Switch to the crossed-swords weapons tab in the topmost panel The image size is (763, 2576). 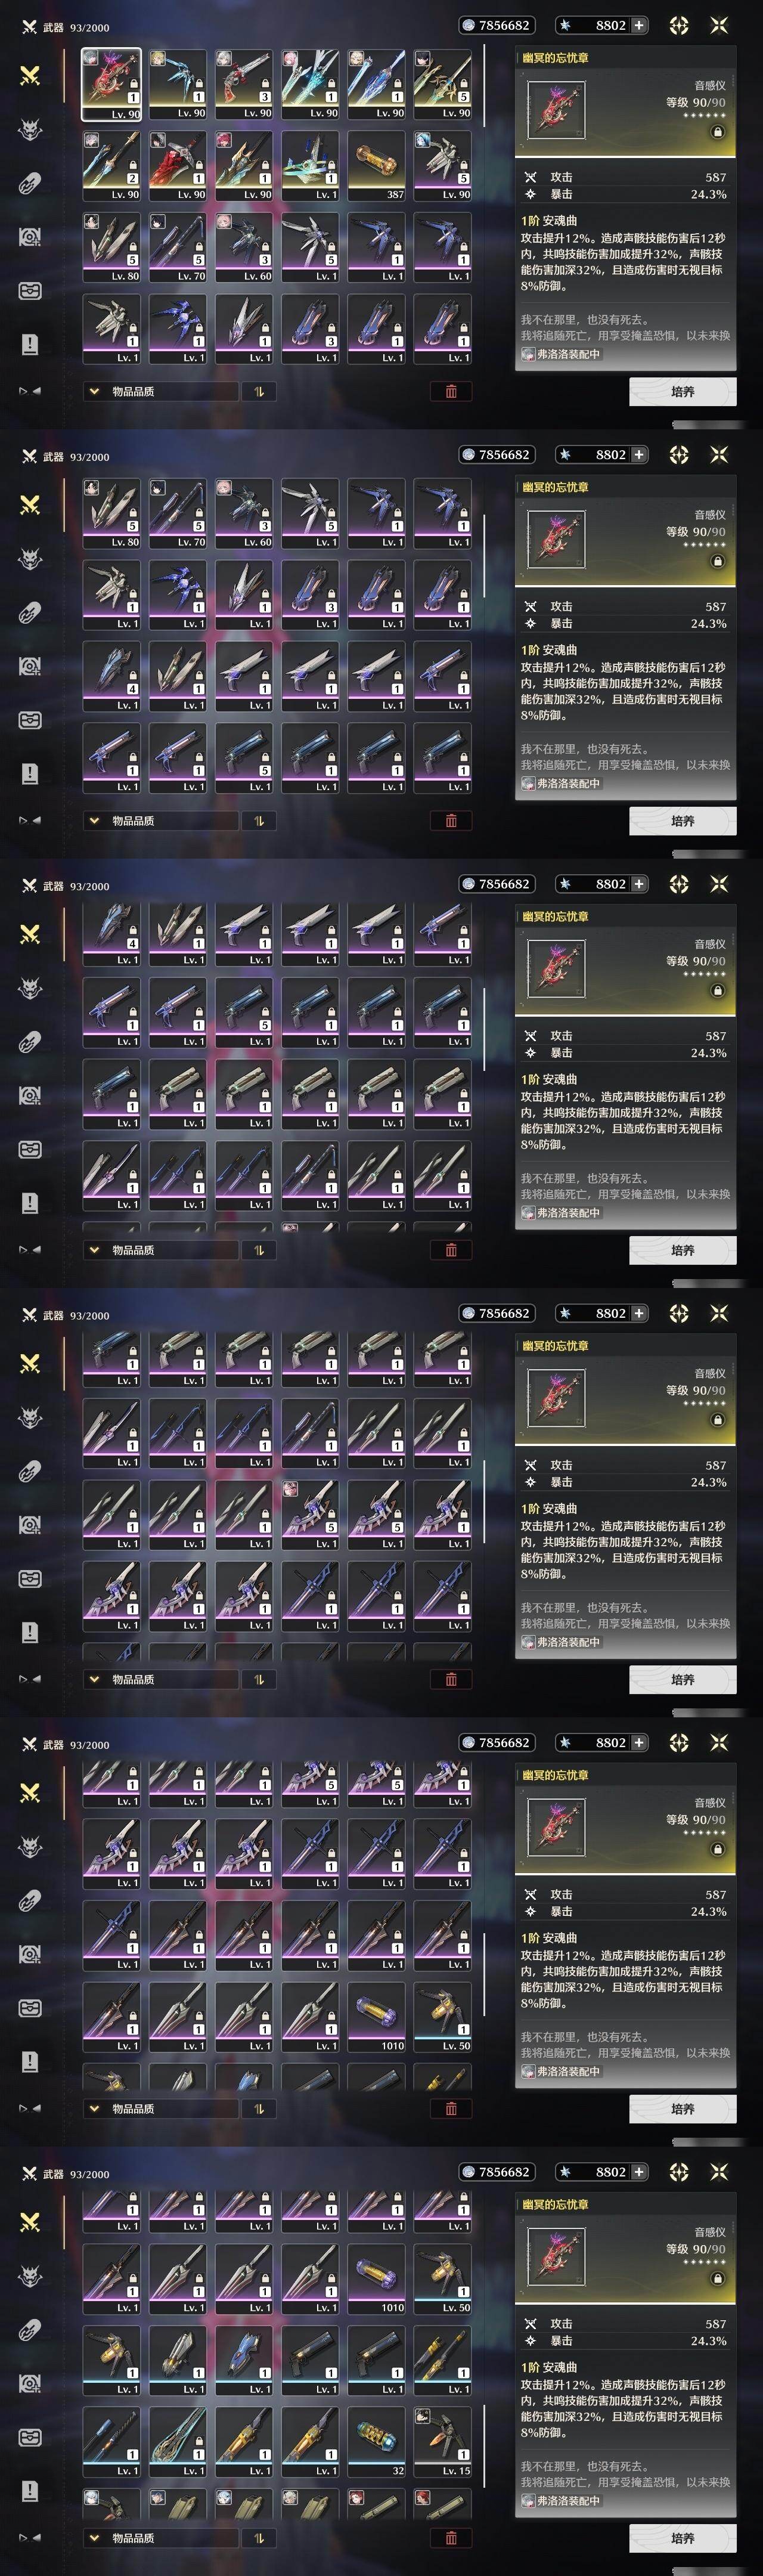point(30,75)
